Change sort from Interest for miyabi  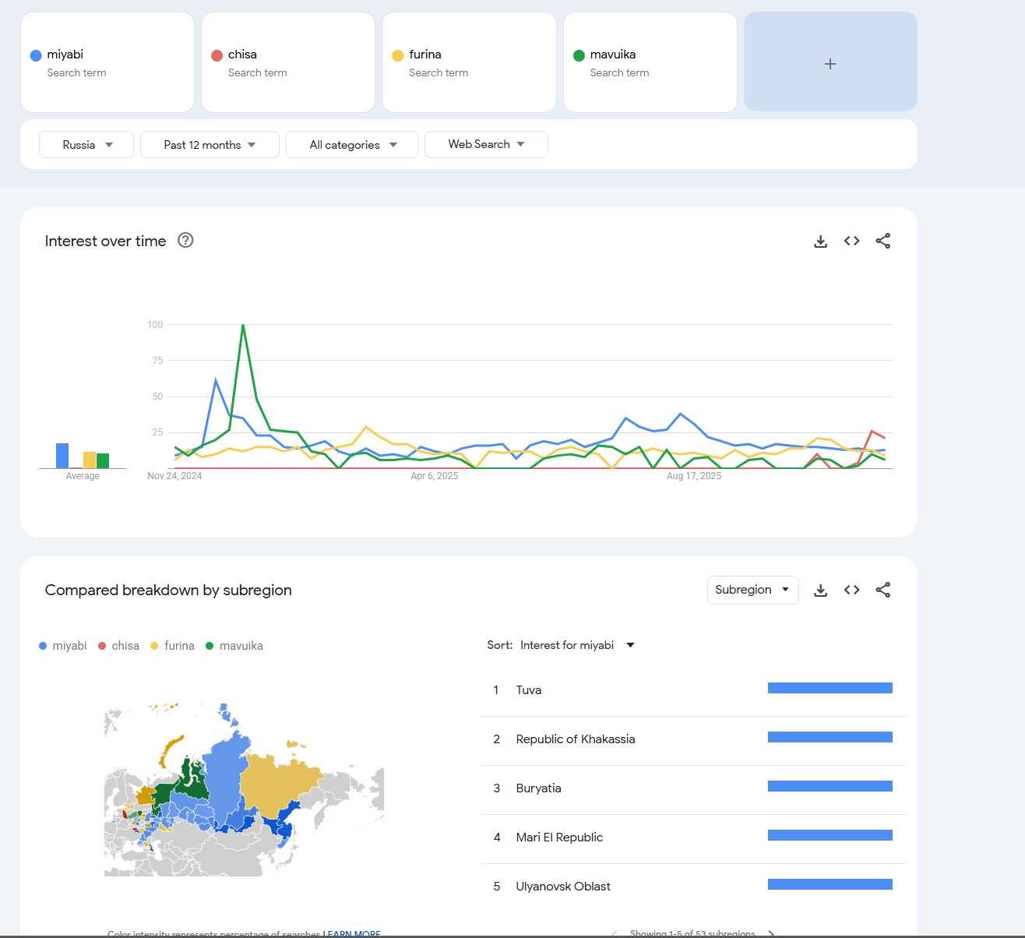click(577, 645)
